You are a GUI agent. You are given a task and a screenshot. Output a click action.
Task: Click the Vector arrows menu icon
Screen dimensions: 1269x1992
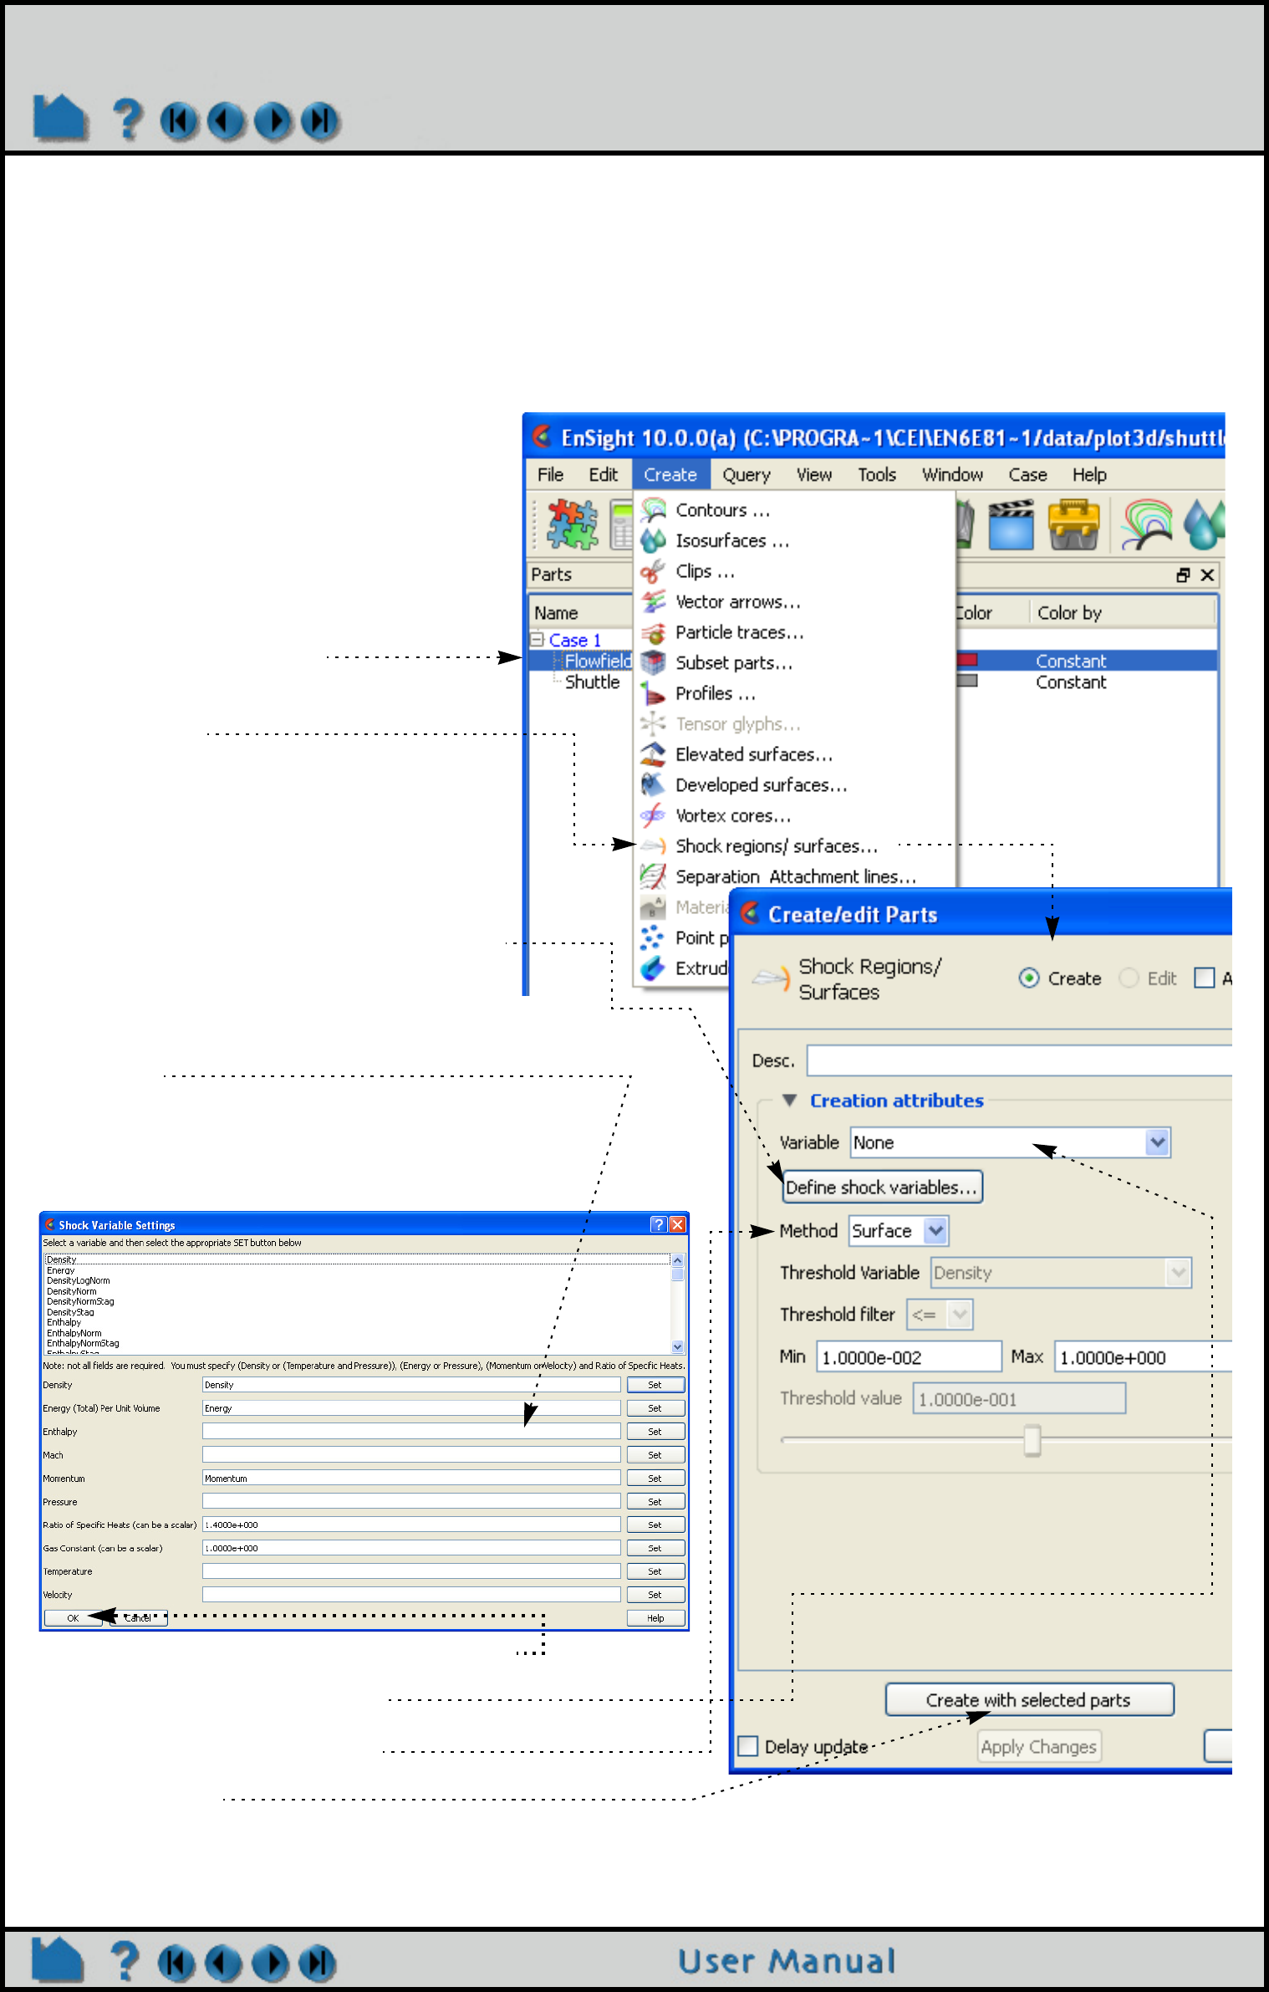652,602
